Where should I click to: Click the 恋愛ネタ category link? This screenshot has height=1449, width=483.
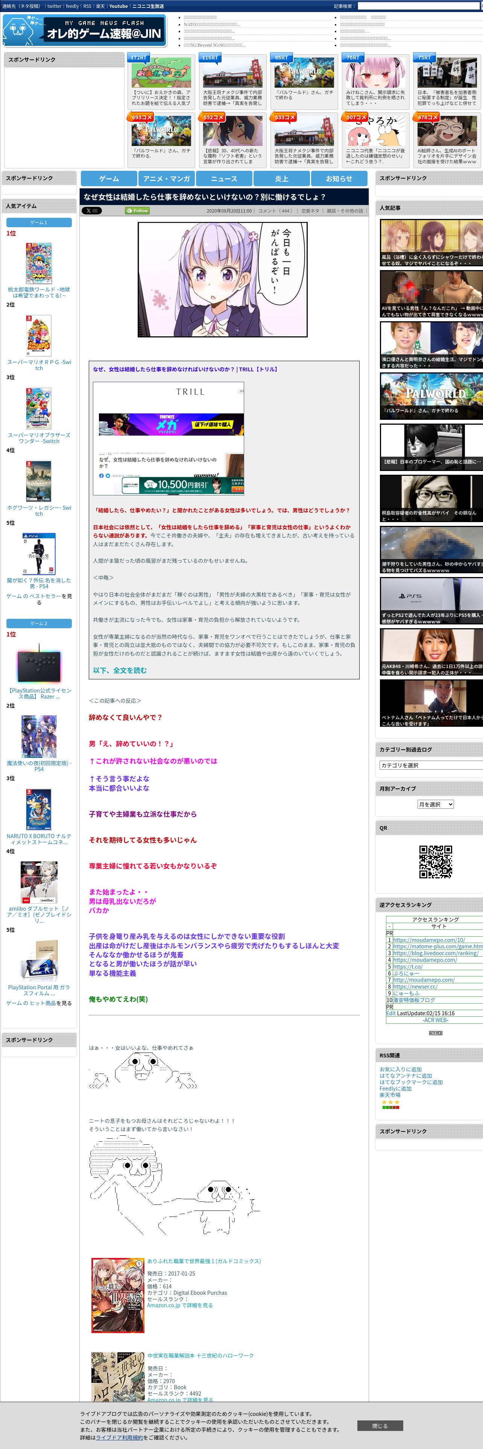coord(310,210)
